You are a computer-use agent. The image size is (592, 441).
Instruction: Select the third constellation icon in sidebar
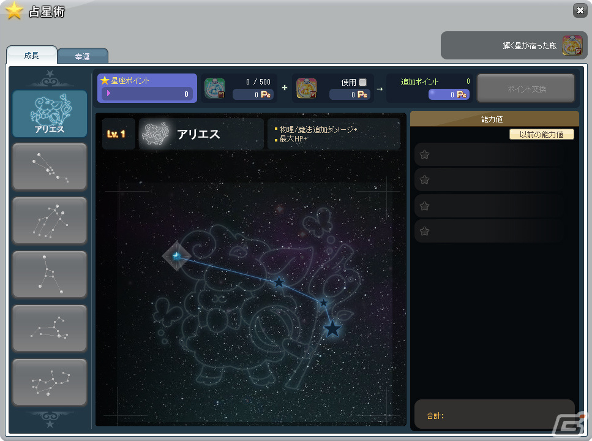pos(50,221)
